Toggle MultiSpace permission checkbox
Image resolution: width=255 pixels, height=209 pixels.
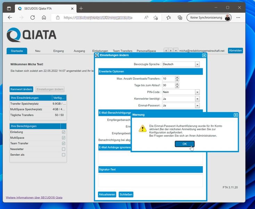pyautogui.click(x=64, y=138)
